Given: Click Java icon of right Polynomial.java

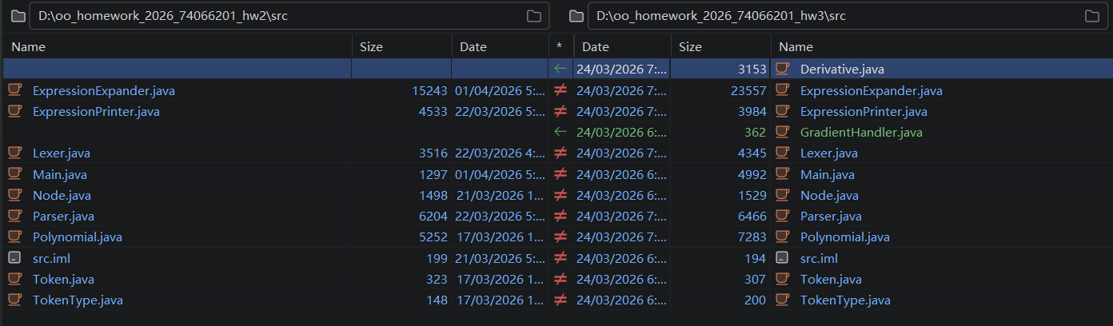Looking at the screenshot, I should (x=783, y=237).
